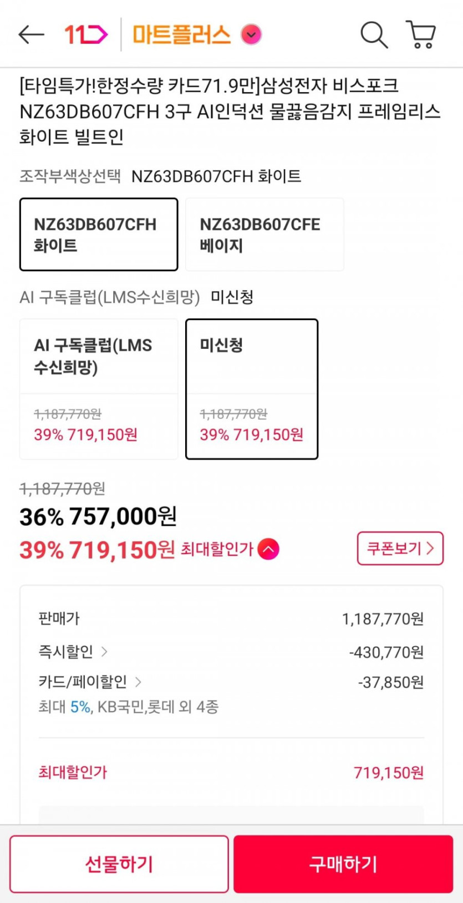
Task: Tap the 선물하기 gift button
Action: coord(119,864)
